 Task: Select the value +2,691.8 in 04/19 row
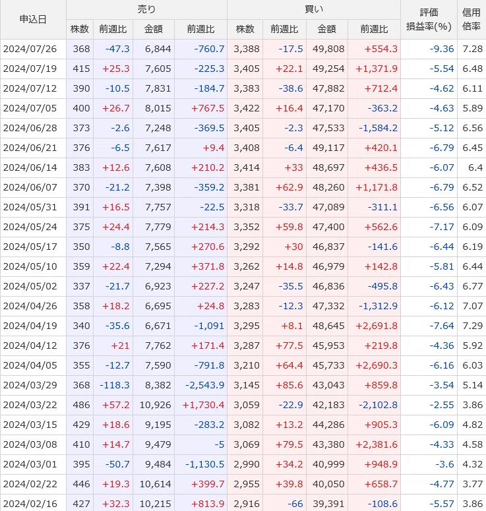pos(374,326)
